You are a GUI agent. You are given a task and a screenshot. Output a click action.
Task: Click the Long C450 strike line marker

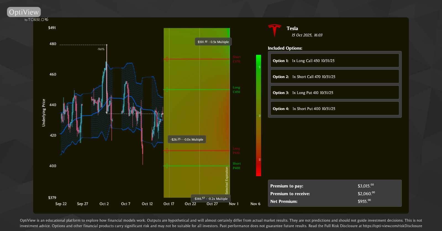(x=167, y=90)
